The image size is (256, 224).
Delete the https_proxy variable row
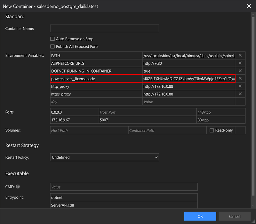[x=240, y=94]
